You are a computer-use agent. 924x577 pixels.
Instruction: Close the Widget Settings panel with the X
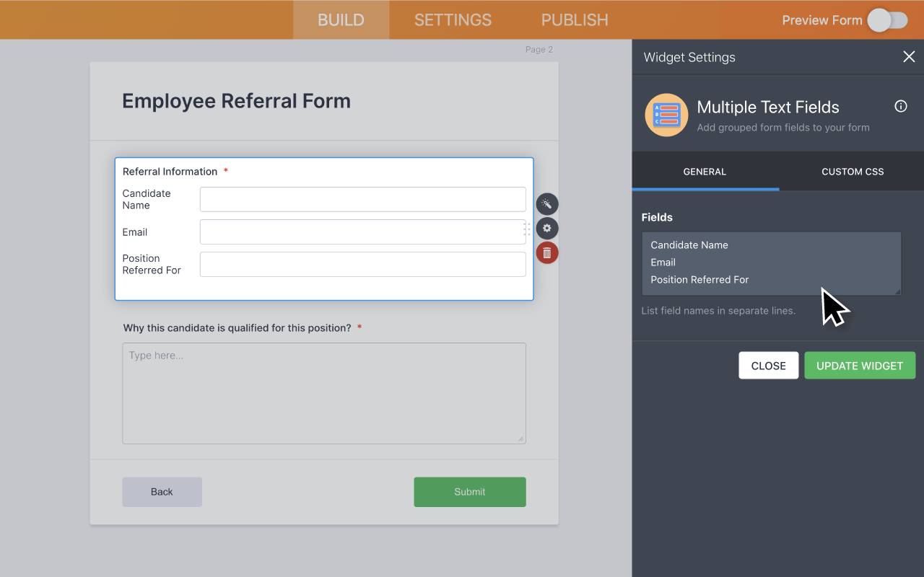tap(909, 56)
